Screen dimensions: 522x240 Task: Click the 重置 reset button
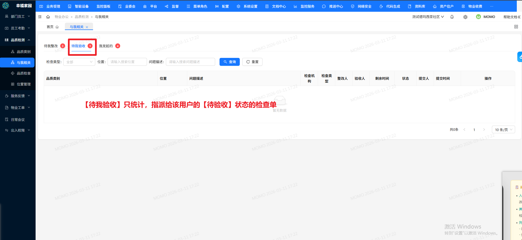tap(252, 62)
